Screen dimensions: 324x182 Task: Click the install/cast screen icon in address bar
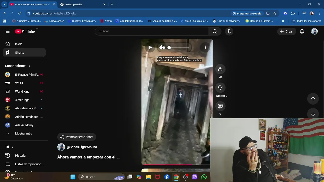point(268,13)
